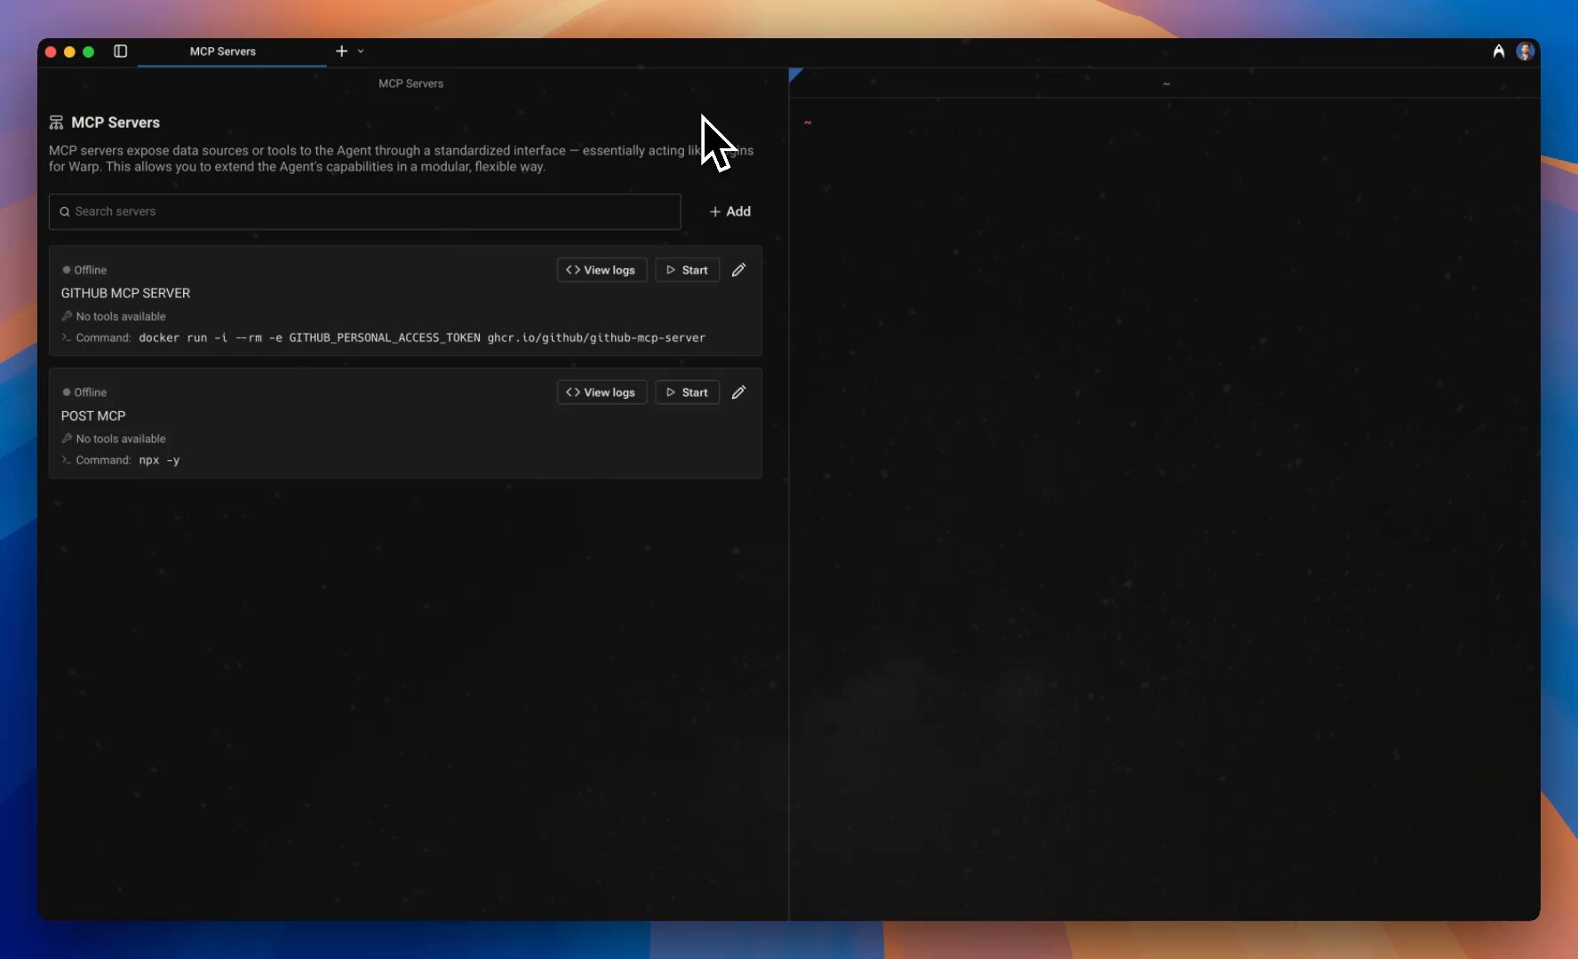This screenshot has height=959, width=1578.
Task: Open a new tab with plus icon
Action: [x=341, y=52]
